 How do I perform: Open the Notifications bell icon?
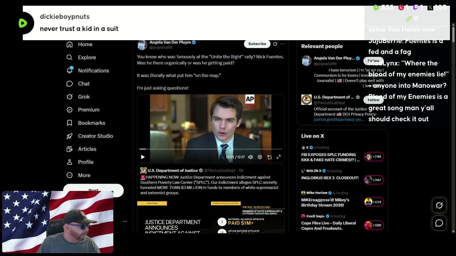(69, 70)
